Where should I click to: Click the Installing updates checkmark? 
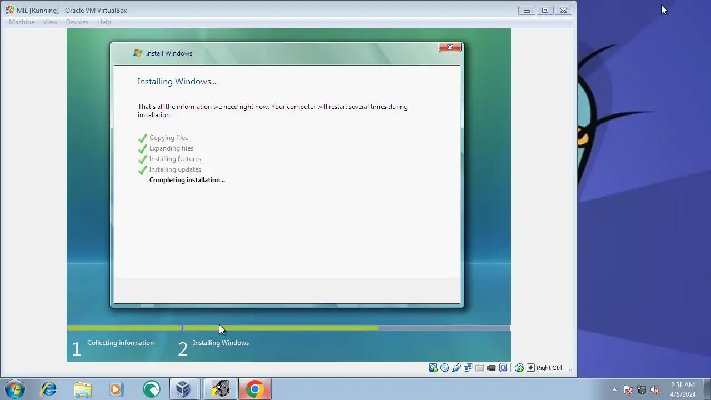point(143,169)
